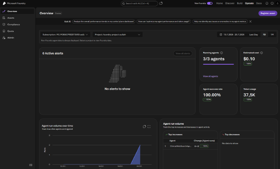This screenshot has width=280, height=169.
Task: Click the Register asset button
Action: (268, 13)
